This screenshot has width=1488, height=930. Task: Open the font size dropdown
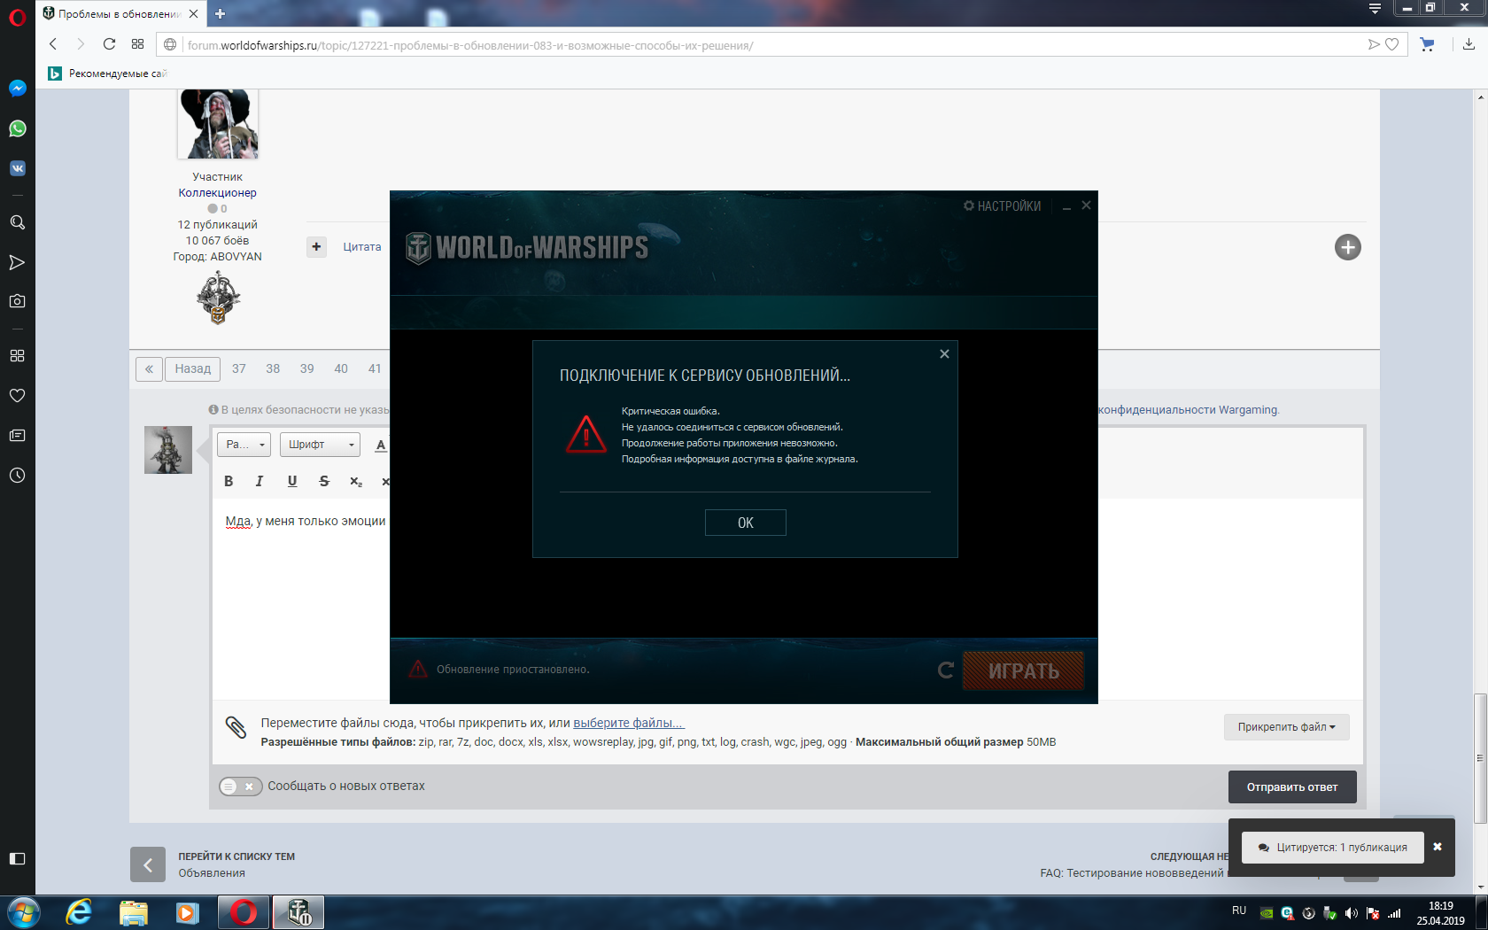tap(244, 445)
